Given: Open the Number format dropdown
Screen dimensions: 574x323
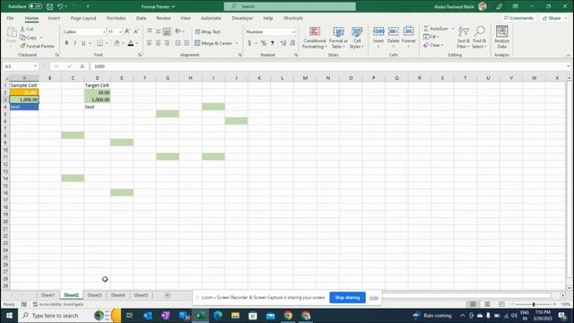Looking at the screenshot, I should point(293,32).
